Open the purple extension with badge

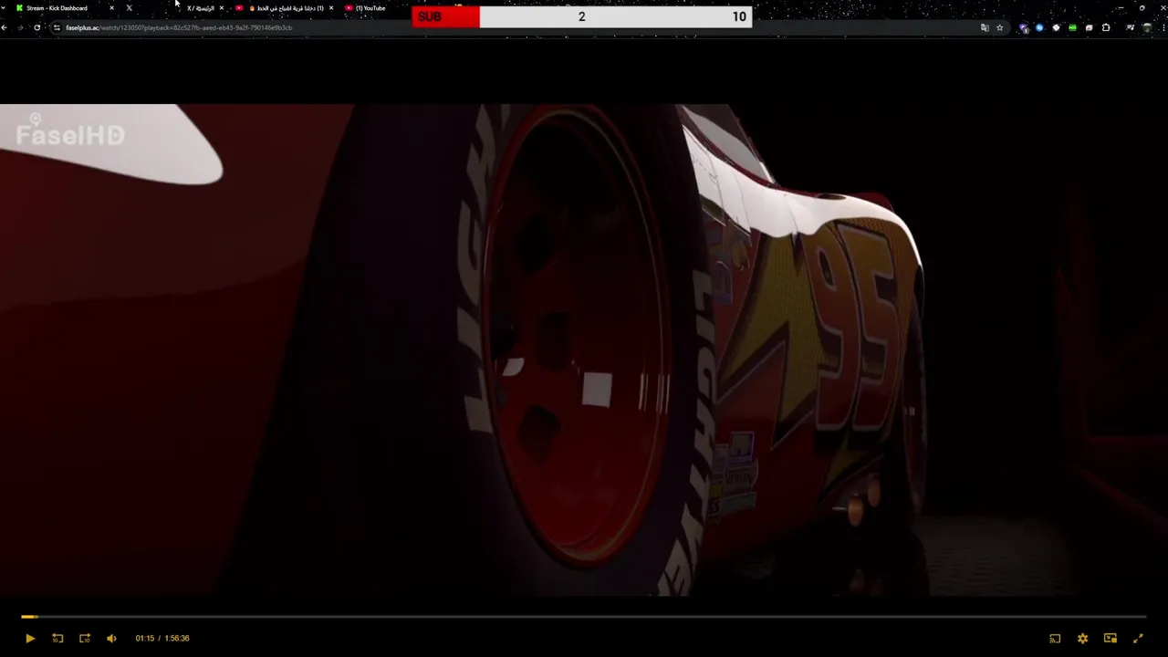1024,27
